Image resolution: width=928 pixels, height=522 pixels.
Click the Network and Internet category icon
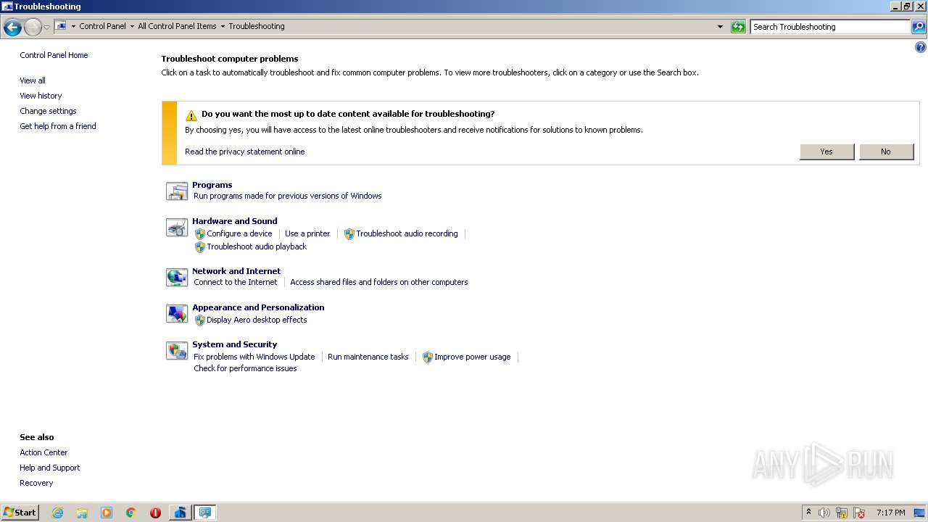(x=177, y=278)
